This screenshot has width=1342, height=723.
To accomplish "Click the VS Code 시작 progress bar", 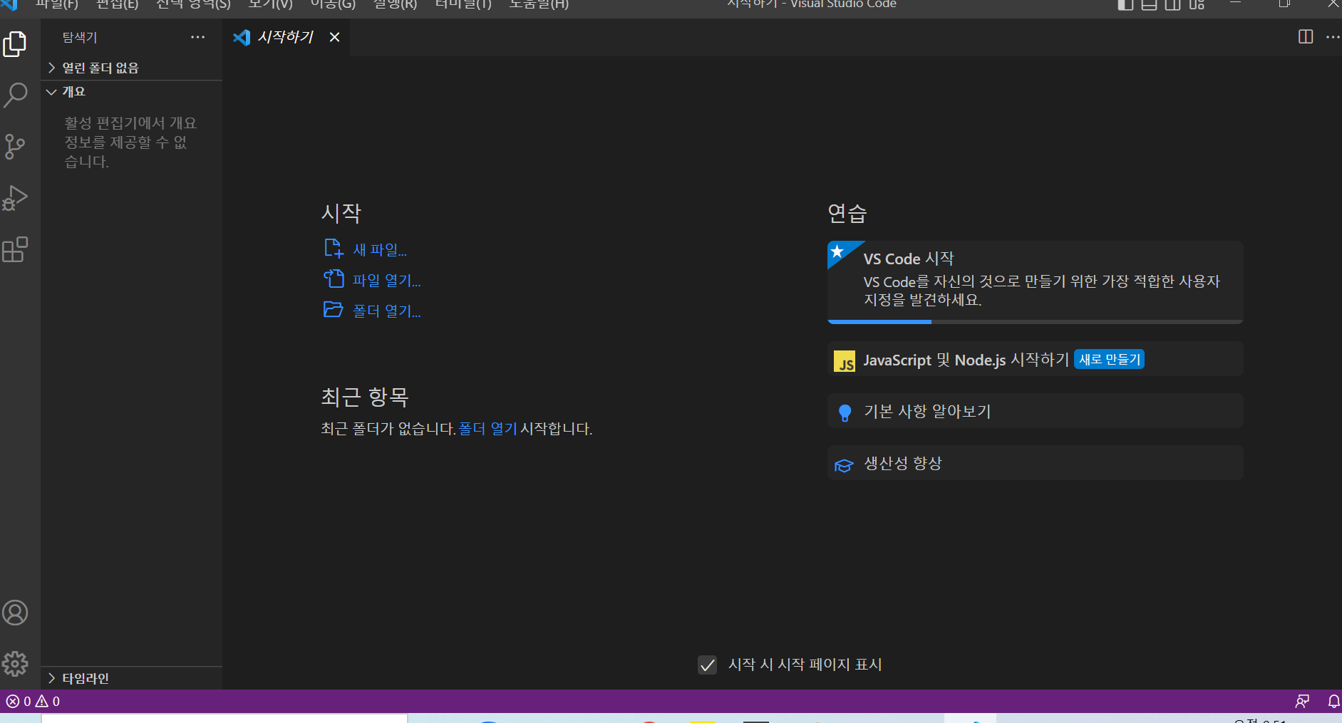I will [x=1036, y=322].
